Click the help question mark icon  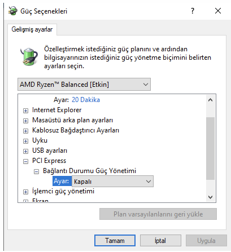193,11
